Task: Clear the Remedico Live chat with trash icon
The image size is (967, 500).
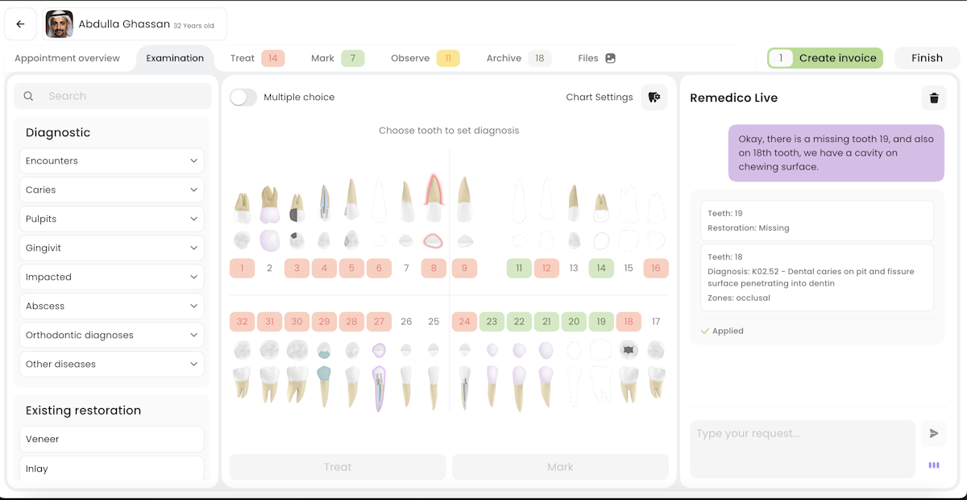Action: click(x=934, y=98)
